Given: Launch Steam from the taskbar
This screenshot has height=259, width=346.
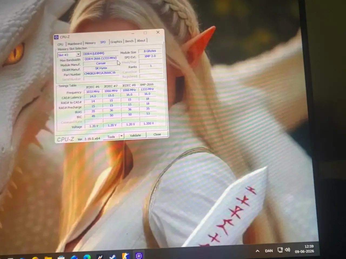Looking at the screenshot, I should tap(112, 257).
